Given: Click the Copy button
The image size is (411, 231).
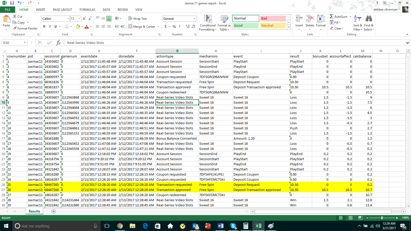Looking at the screenshot, I should click(x=19, y=23).
